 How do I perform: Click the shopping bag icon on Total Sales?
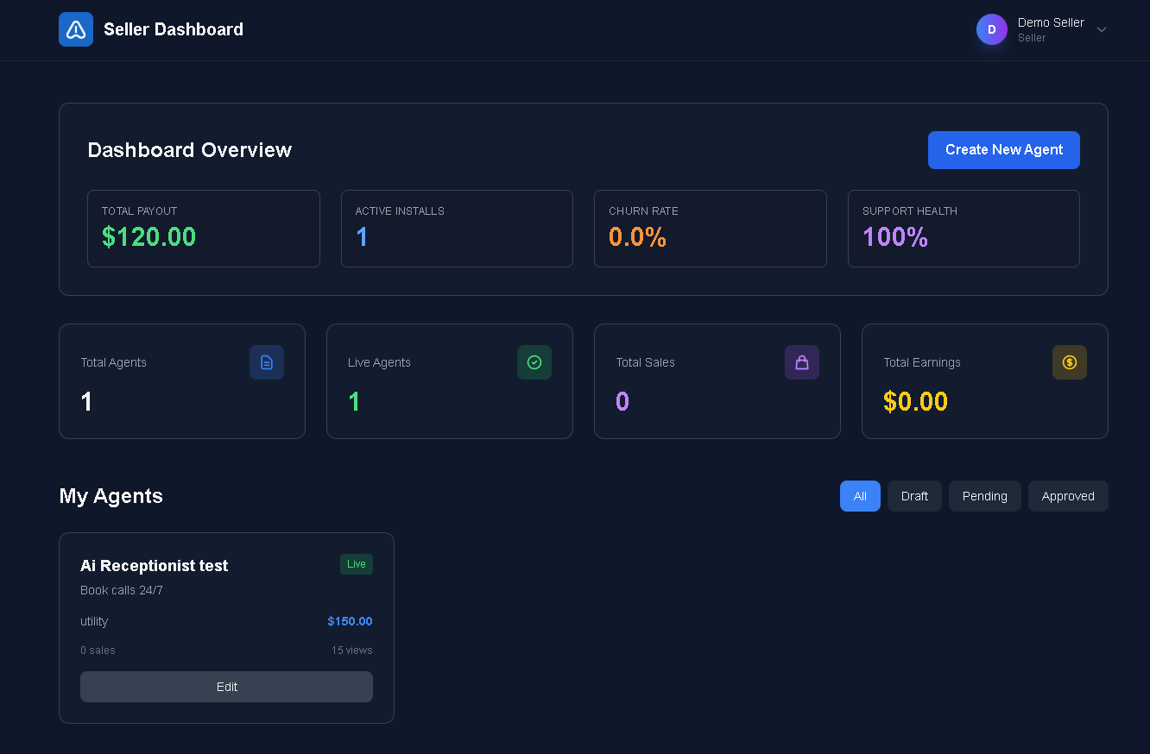pyautogui.click(x=802, y=362)
